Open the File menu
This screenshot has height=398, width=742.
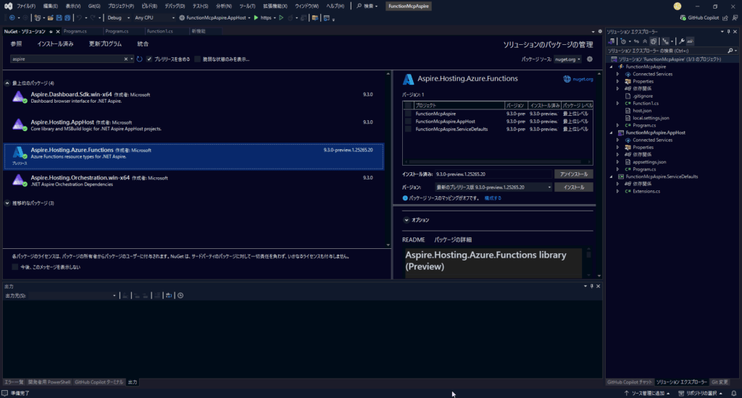[25, 6]
